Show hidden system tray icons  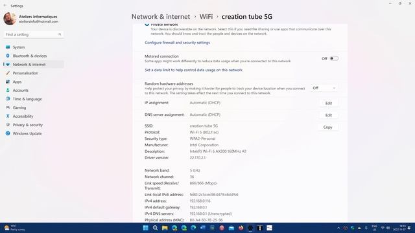click(338, 228)
